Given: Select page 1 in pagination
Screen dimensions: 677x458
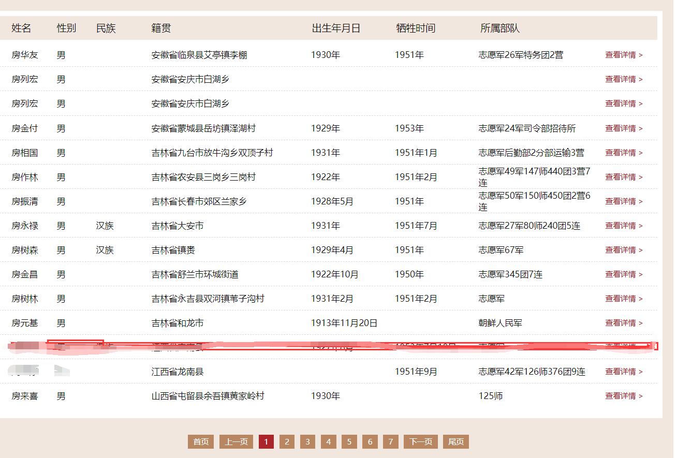Looking at the screenshot, I should (266, 441).
